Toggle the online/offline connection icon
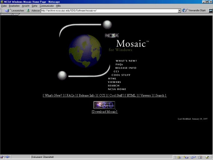The image size is (213, 160). (8, 157)
